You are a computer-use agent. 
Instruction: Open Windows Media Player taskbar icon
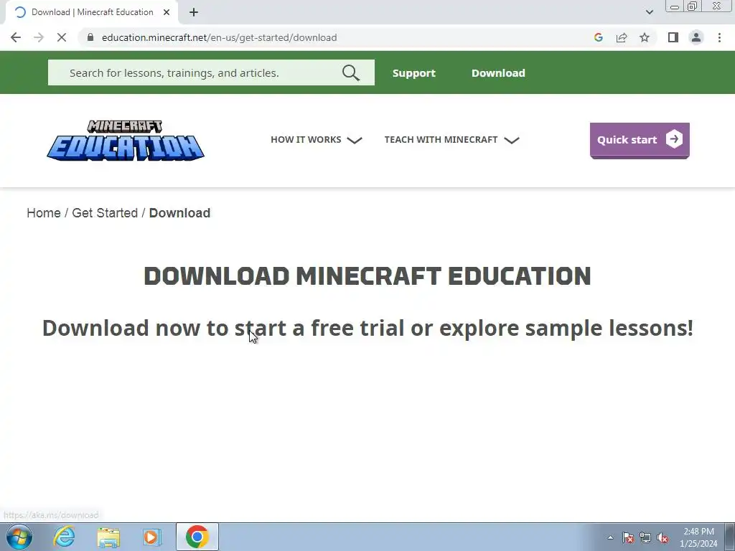click(152, 537)
